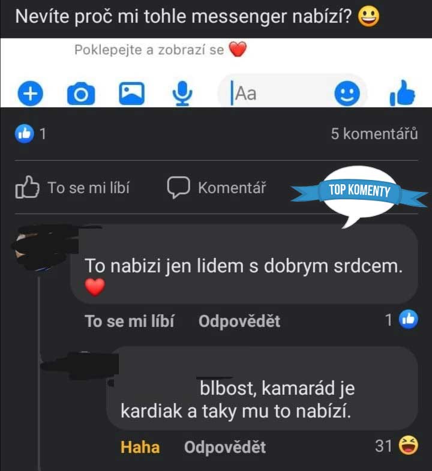The image size is (432, 471).
Task: Tap the microphone voice message icon
Action: [x=182, y=94]
